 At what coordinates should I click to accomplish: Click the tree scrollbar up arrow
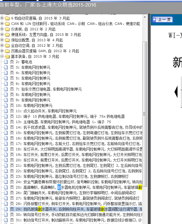tap(145, 17)
